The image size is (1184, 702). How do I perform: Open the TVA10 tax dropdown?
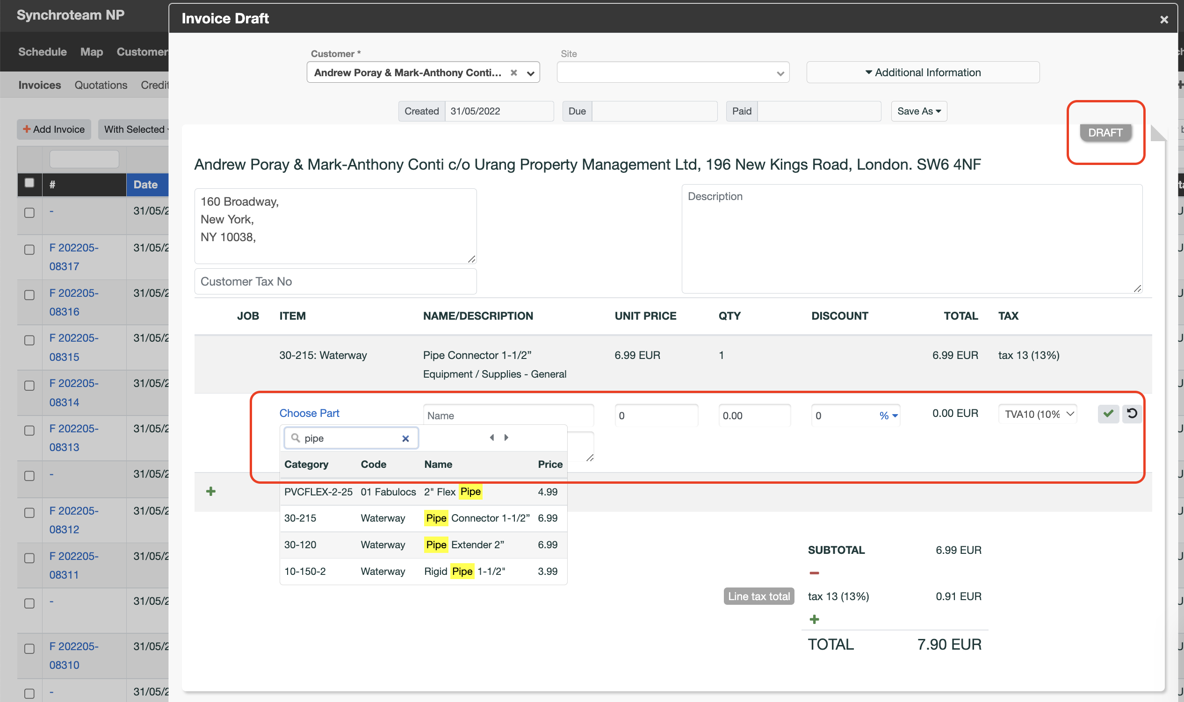tap(1037, 415)
